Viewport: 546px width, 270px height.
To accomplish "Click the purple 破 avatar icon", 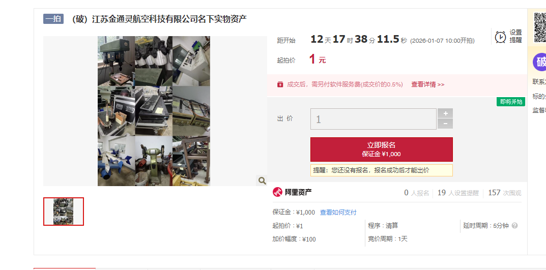I will [x=539, y=62].
